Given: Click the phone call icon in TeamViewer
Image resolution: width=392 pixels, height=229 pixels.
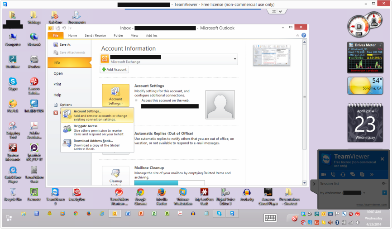Looking at the screenshot, I should point(333,174).
